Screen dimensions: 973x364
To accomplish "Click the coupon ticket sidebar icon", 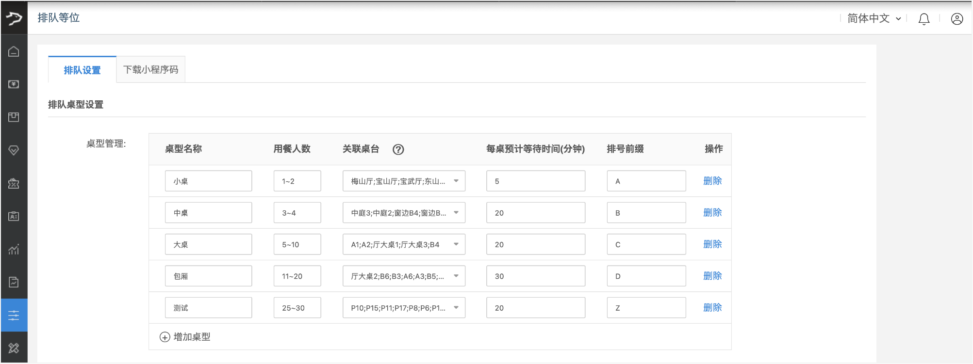I will pos(14,184).
